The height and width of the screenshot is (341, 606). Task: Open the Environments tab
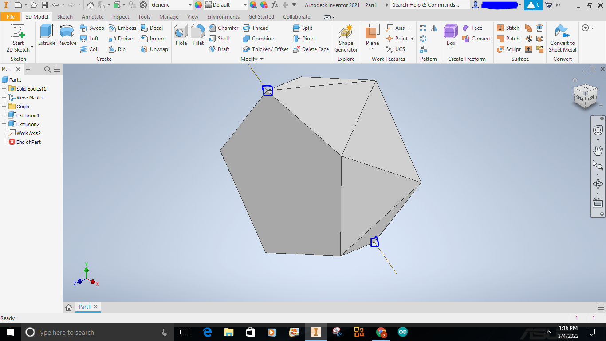[223, 17]
